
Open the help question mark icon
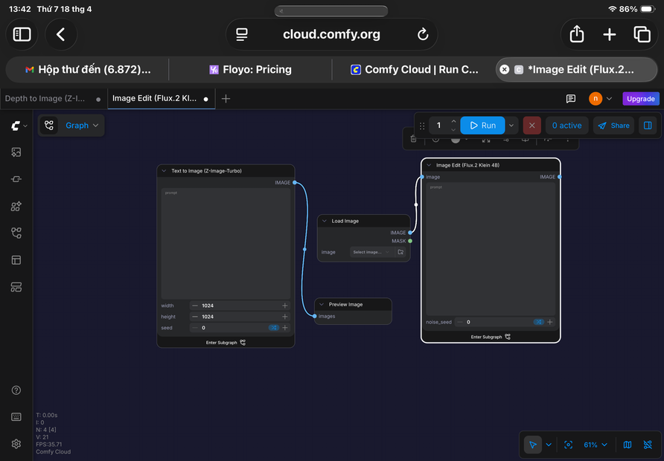[x=16, y=390]
